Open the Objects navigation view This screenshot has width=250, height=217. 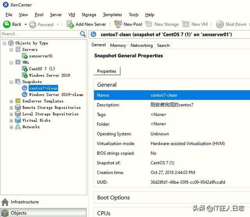coord(43,213)
